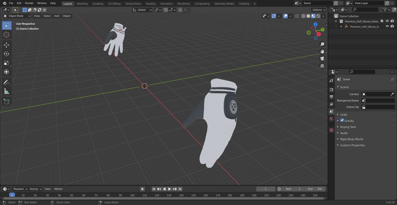This screenshot has height=205, width=397.
Task: Open the View Layer properties tab
Action: [x=331, y=104]
